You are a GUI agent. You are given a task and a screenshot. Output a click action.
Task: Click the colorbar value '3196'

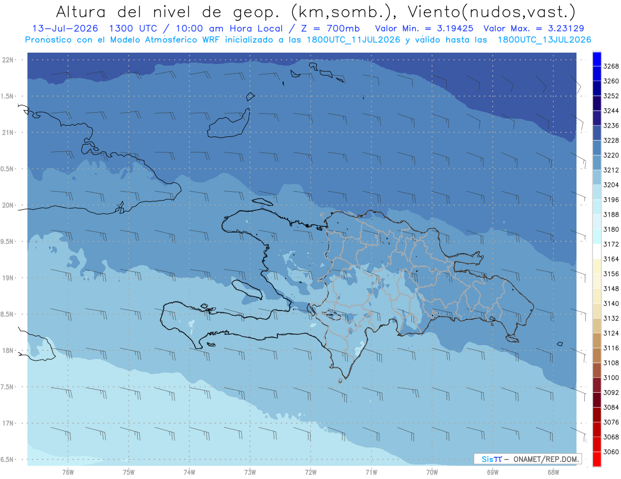pos(611,199)
